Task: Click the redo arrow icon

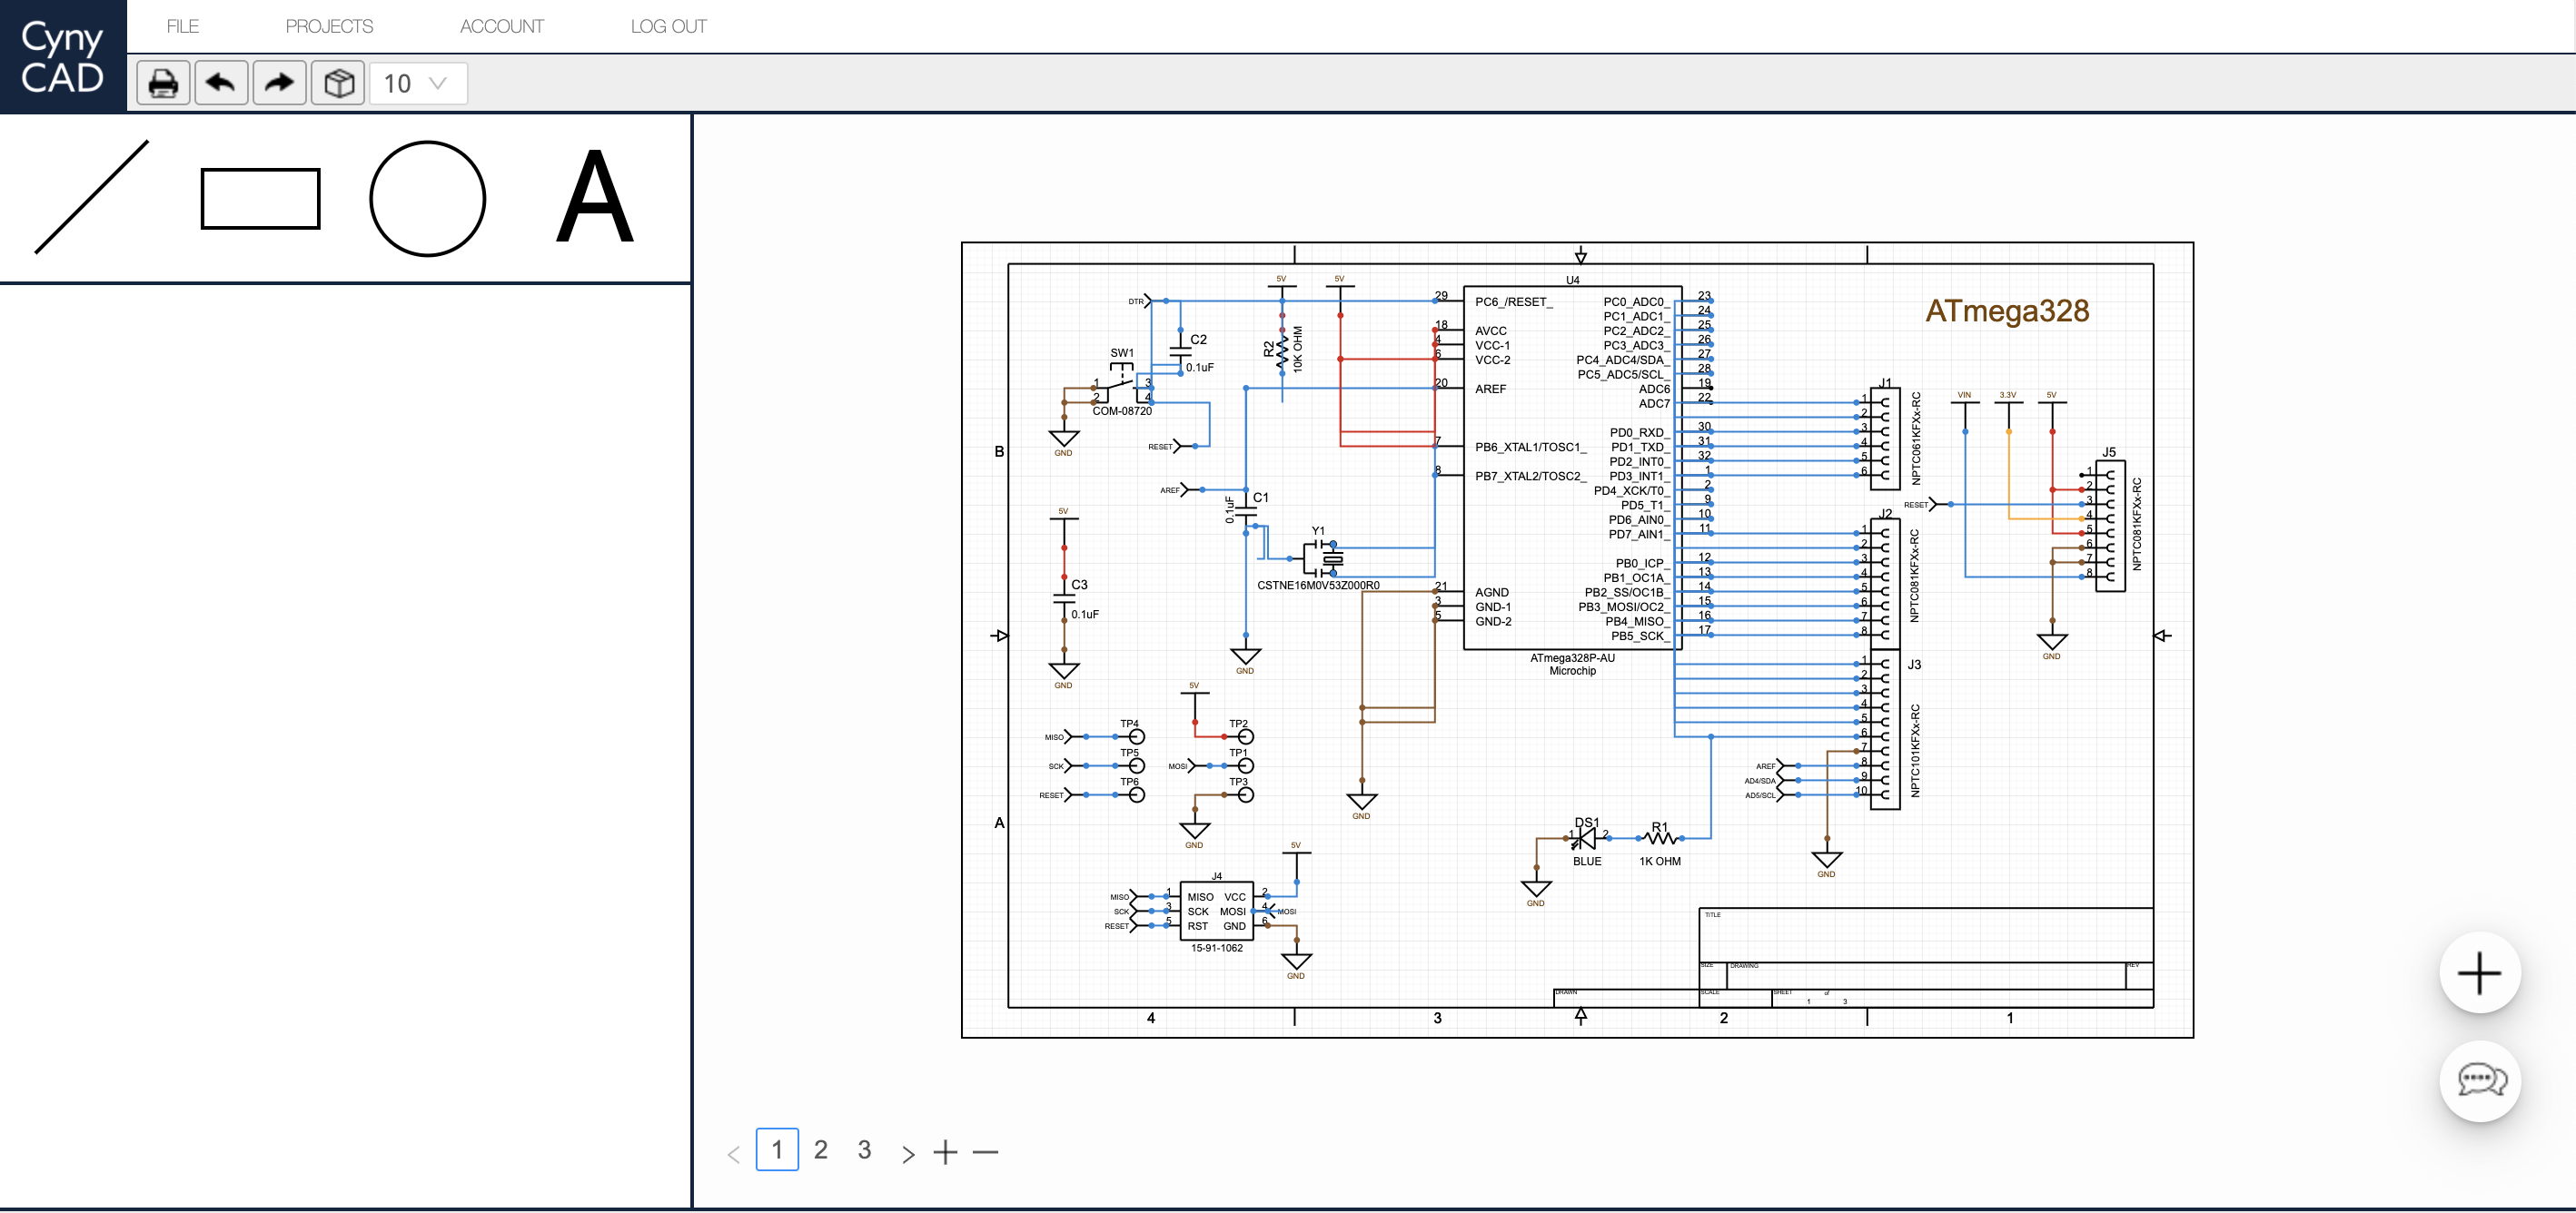Action: tap(279, 83)
